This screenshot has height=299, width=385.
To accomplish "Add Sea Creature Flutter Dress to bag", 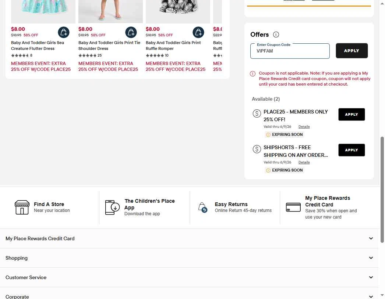I will (64, 32).
